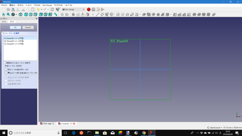Image resolution: width=242 pixels, height=136 pixels.
Task: Open the OpenCascad navigation style dropdown
Action: [x=214, y=128]
